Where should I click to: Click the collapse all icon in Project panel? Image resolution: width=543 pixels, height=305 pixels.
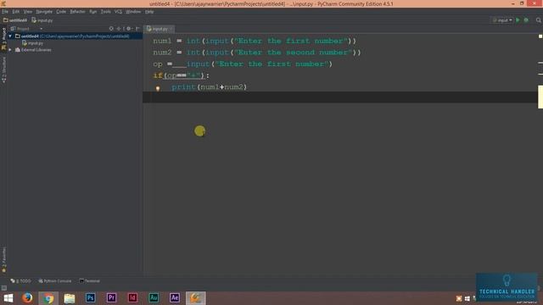click(119, 29)
